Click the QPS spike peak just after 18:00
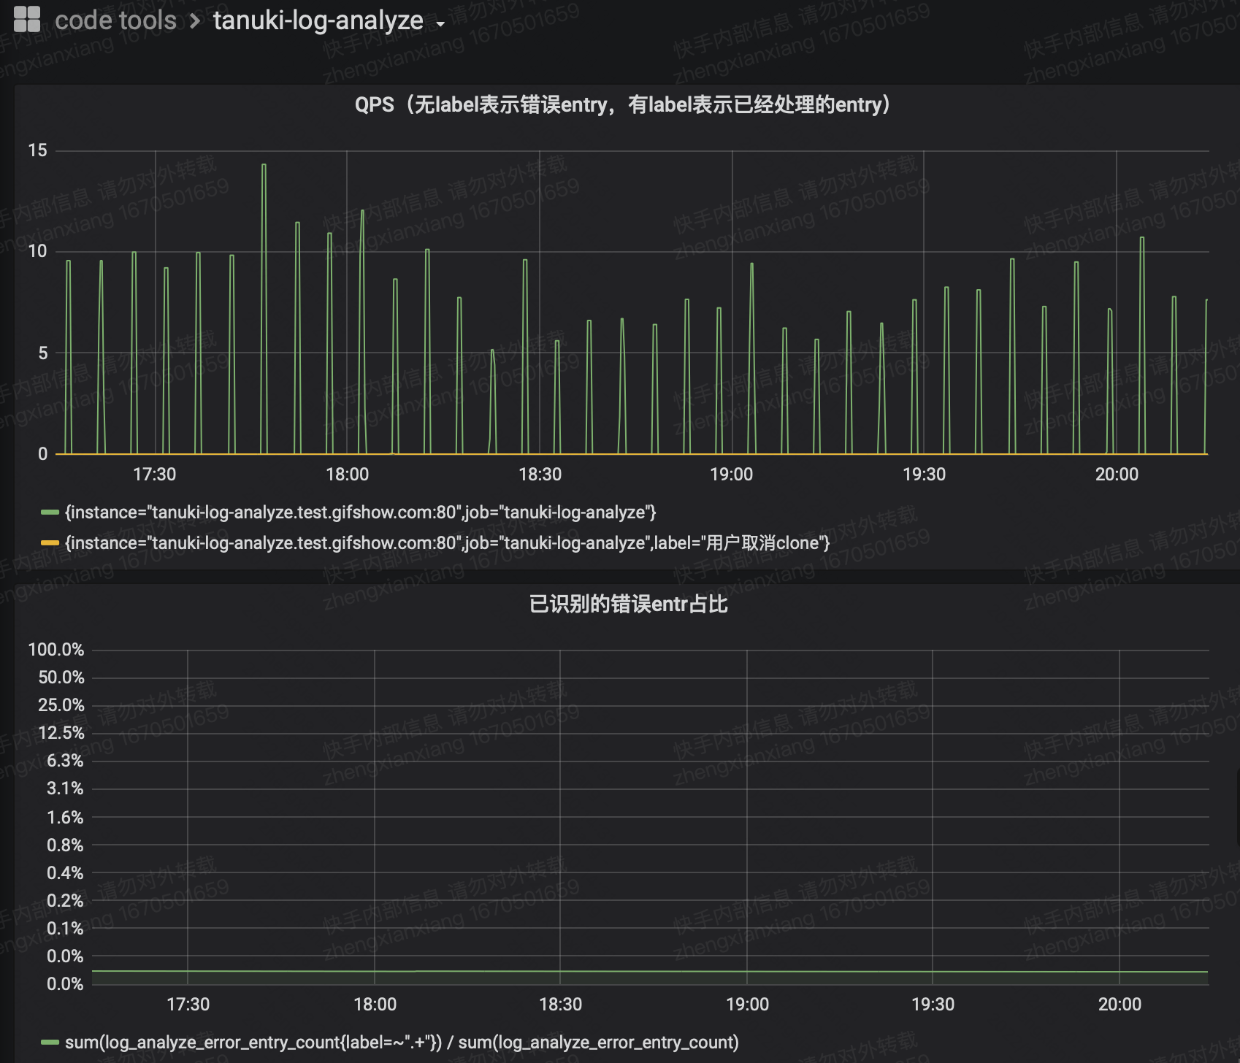 pos(362,211)
